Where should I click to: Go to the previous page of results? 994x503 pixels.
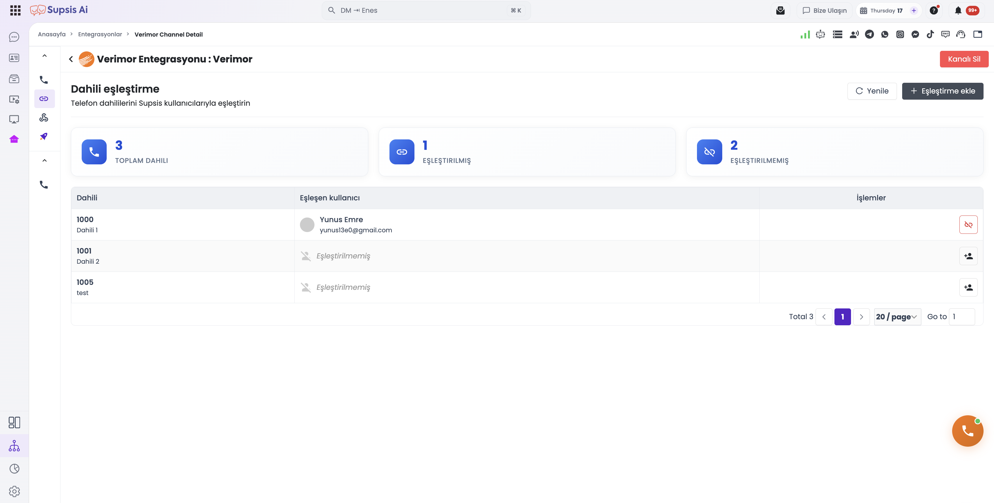point(824,317)
